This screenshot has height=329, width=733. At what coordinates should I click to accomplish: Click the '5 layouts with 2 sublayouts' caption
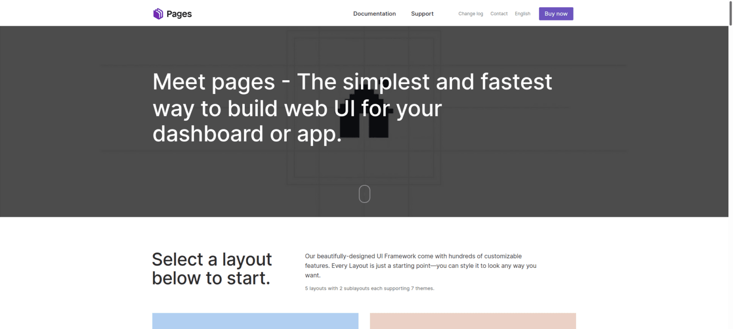369,288
